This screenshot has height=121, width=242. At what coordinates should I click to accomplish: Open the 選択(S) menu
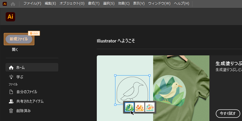tap(109, 4)
